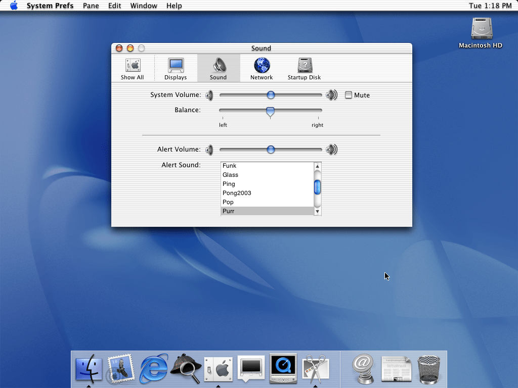Open Sherlock from the dock
Image resolution: width=518 pixels, height=388 pixels.
[186, 368]
